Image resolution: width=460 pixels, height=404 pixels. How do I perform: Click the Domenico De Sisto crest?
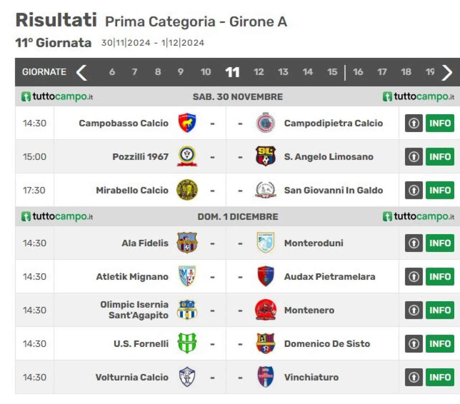[266, 343]
